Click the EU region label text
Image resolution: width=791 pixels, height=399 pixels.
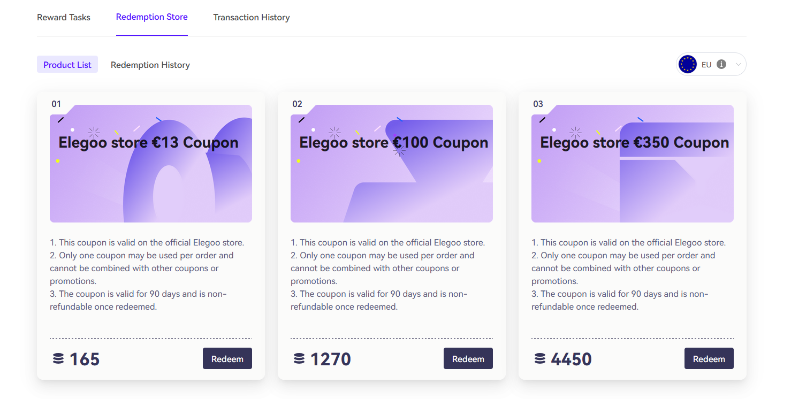click(706, 65)
